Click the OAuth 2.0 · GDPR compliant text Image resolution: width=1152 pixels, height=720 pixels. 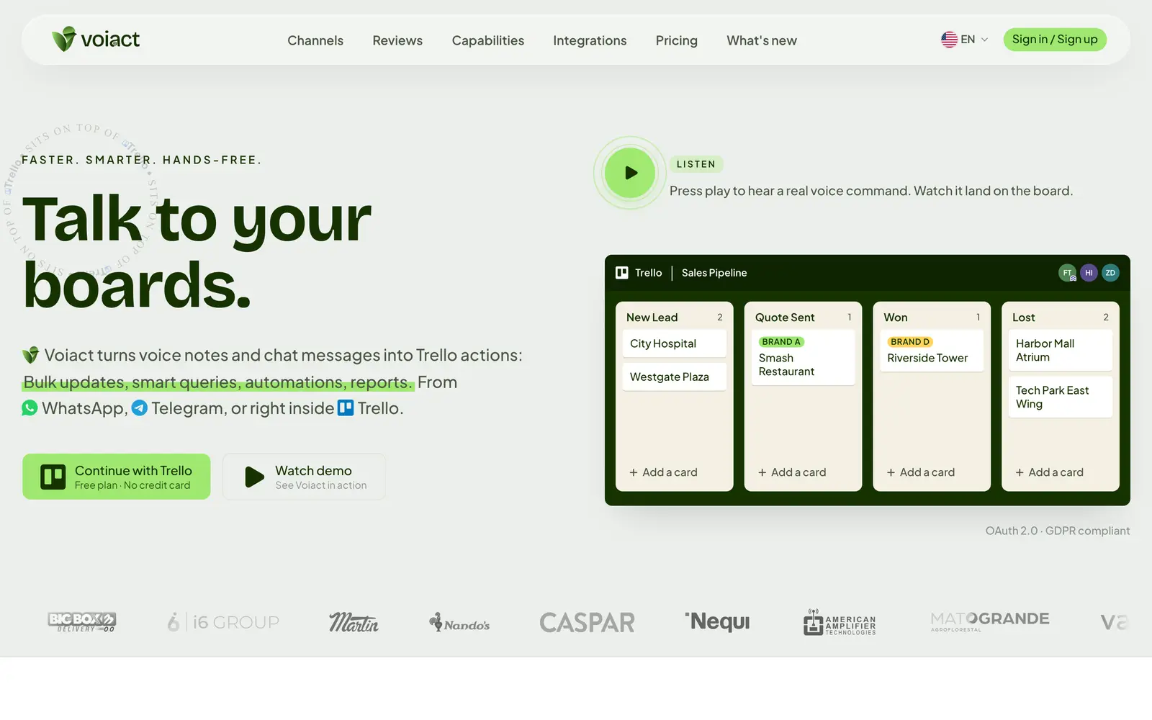coord(1058,531)
